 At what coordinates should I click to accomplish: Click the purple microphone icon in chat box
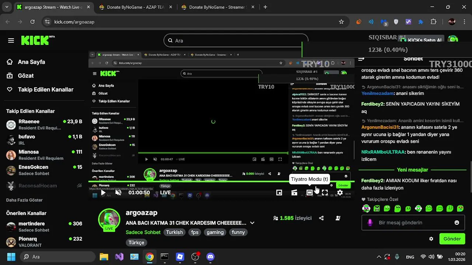[370, 223]
